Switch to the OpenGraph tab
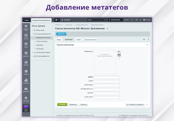Image resolution: width=174 pixels, height=121 pixels. click(69, 40)
